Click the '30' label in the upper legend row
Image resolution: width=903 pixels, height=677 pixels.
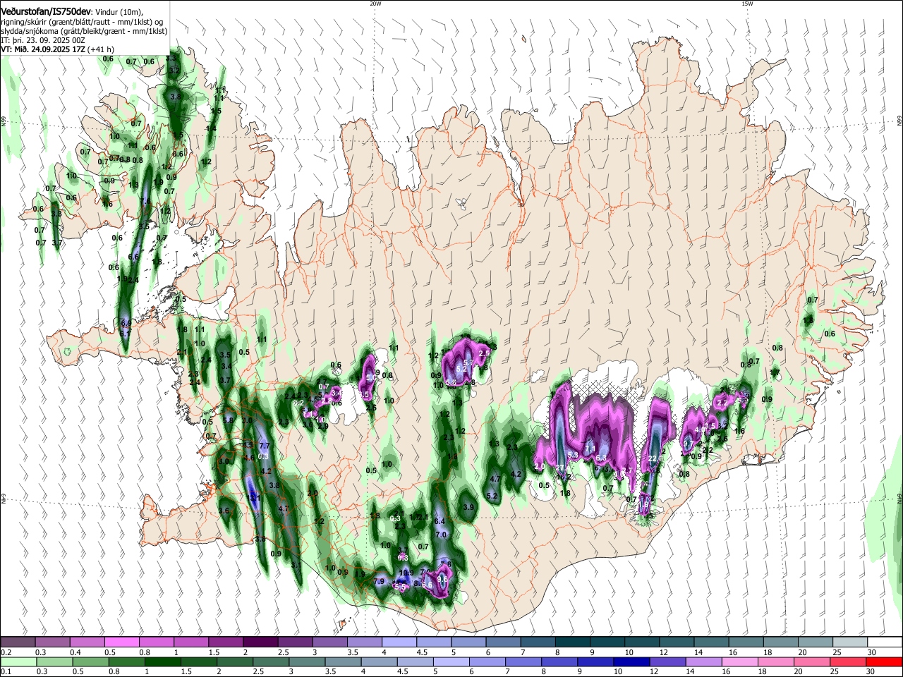coord(871,652)
